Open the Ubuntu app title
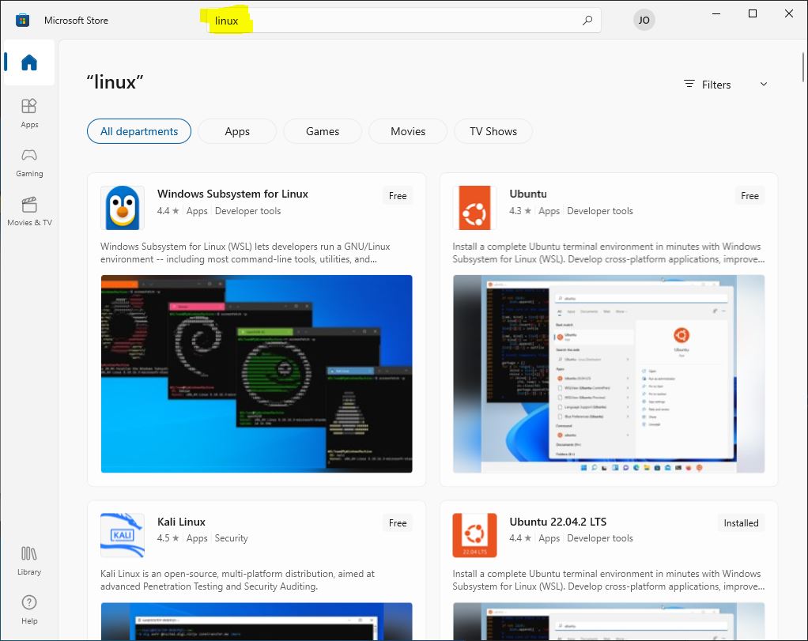 [528, 194]
